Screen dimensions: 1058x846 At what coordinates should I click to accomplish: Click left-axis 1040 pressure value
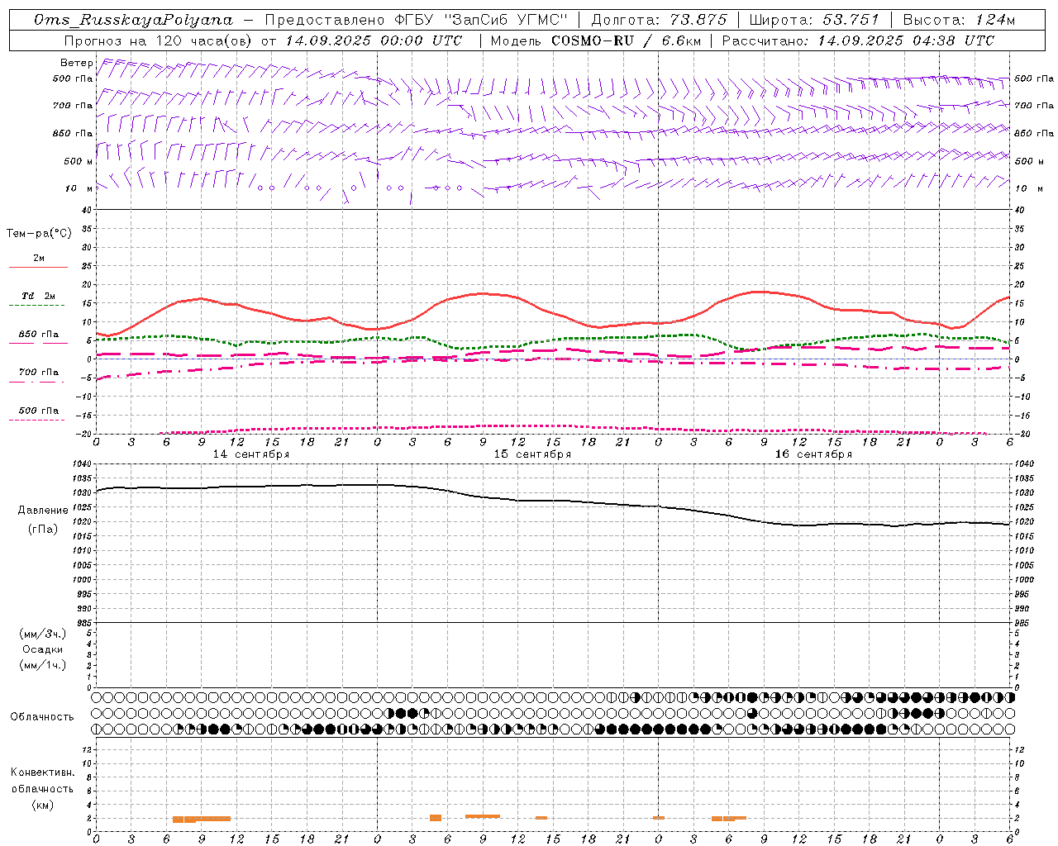coord(83,464)
